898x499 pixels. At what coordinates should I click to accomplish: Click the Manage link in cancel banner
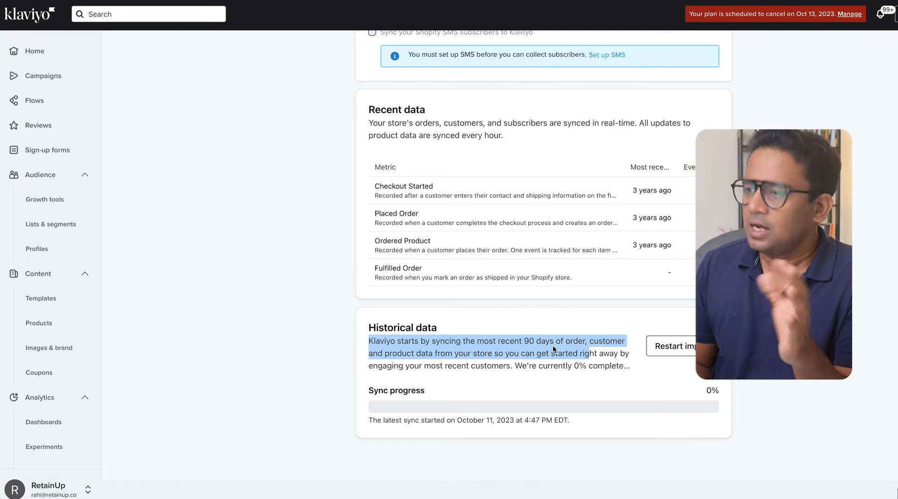(849, 14)
